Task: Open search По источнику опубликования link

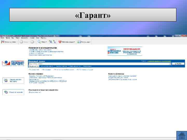Action: [x=64, y=70]
